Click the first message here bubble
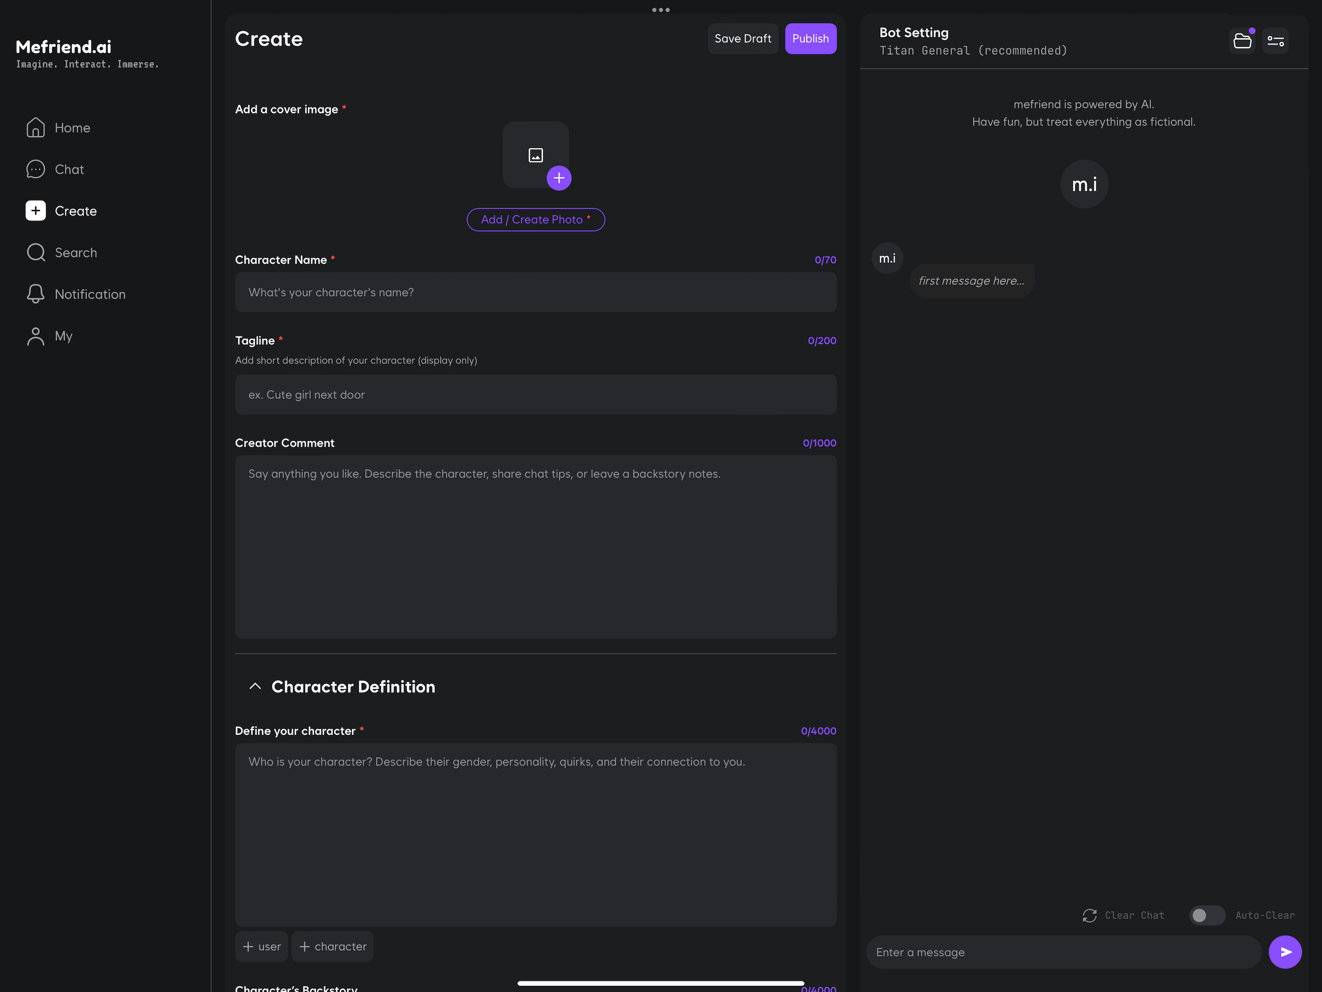Image resolution: width=1322 pixels, height=992 pixels. pos(971,280)
